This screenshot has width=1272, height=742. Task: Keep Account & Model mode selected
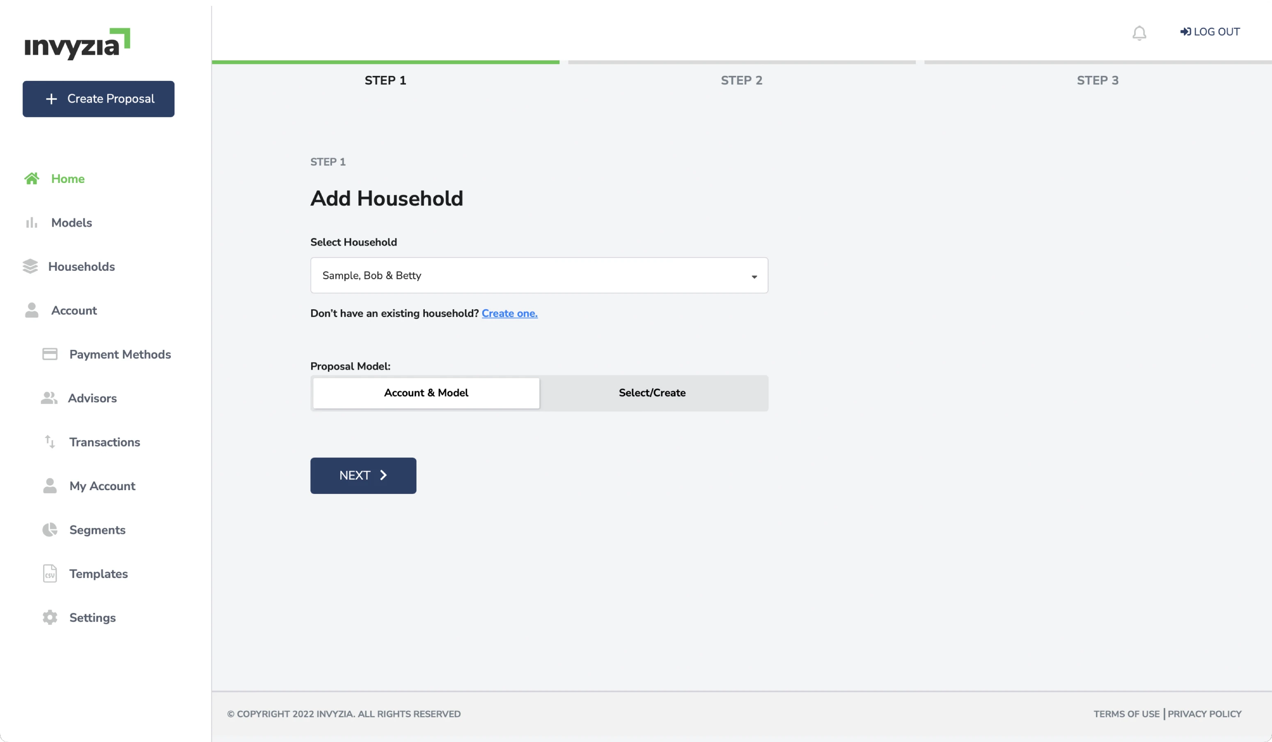[426, 393]
